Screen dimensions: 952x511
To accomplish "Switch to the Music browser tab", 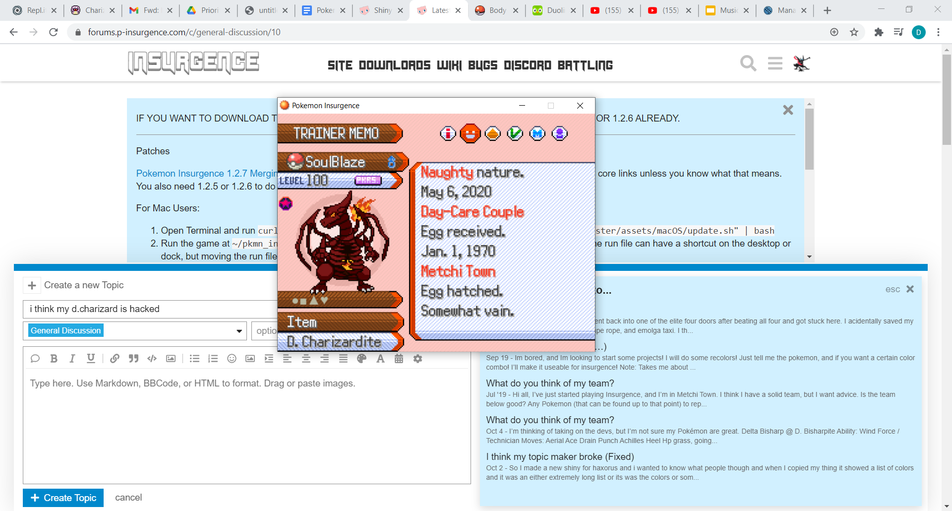I will (726, 10).
